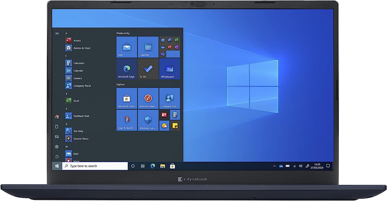Open letter G index header in app list
387x201 pixels.
[66, 124]
